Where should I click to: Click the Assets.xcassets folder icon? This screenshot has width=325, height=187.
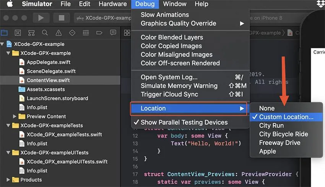click(x=22, y=89)
